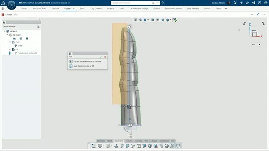Collapse the 3D Shape tree node
Image resolution: width=269 pixels, height=151 pixels.
7,35
